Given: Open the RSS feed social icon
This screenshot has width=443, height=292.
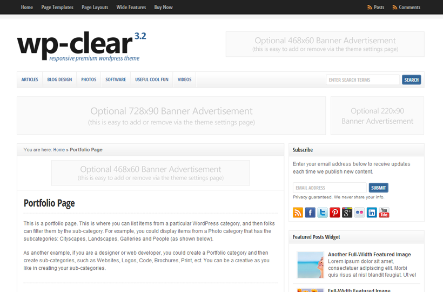Looking at the screenshot, I should [298, 213].
